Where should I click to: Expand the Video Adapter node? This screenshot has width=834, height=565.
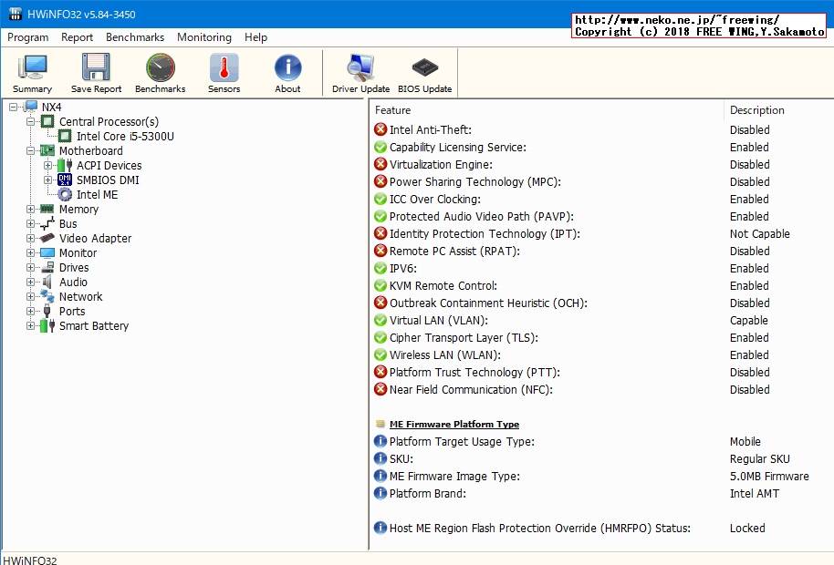pyautogui.click(x=31, y=239)
